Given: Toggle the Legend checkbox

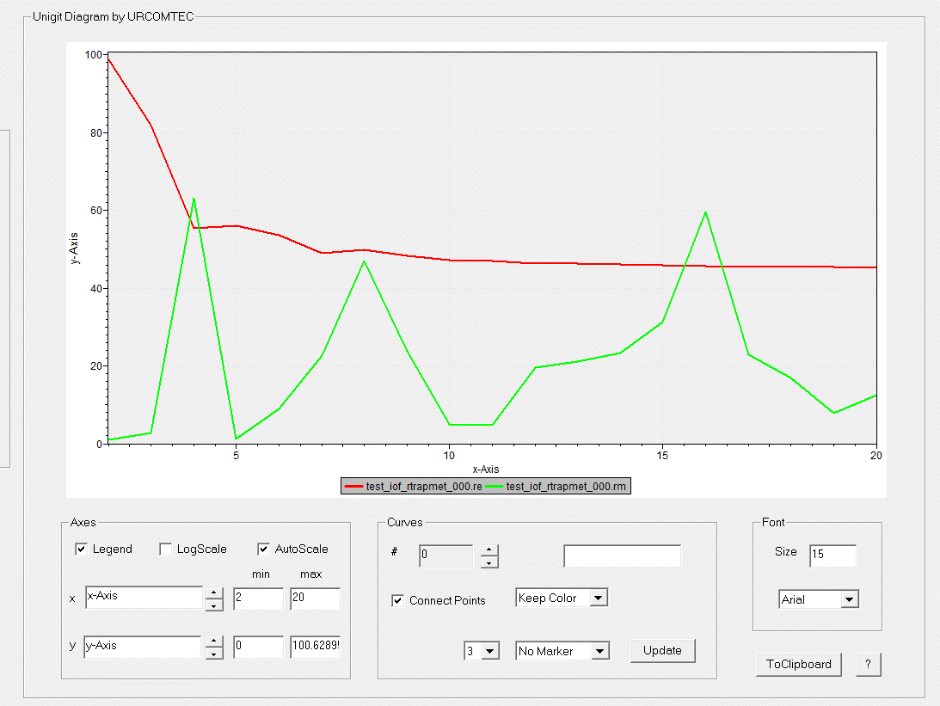Looking at the screenshot, I should click(82, 549).
